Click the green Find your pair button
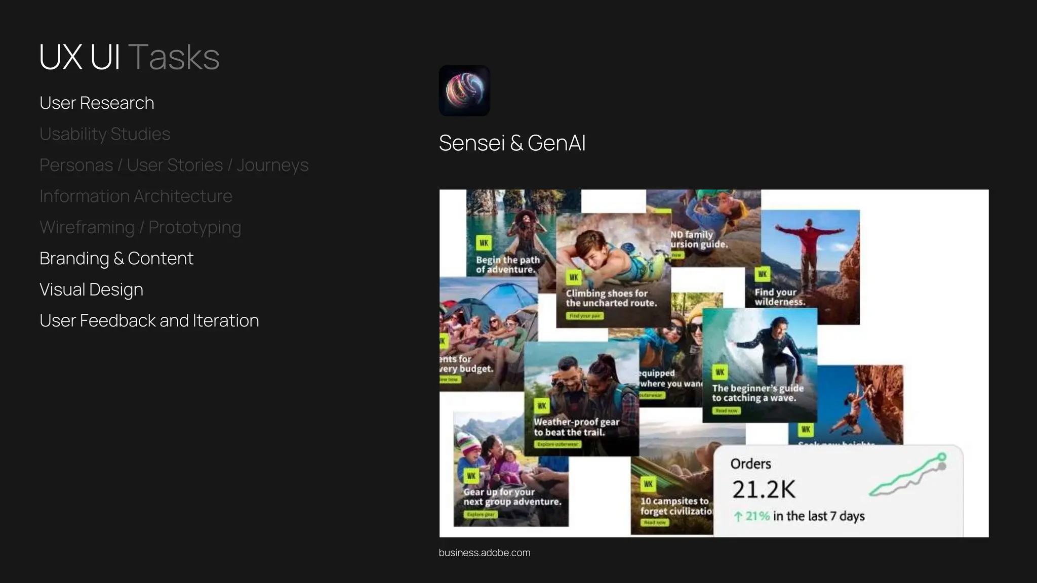 pos(584,316)
